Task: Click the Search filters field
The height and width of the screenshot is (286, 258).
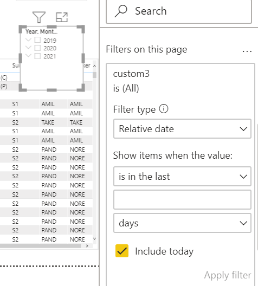Action: [179, 11]
